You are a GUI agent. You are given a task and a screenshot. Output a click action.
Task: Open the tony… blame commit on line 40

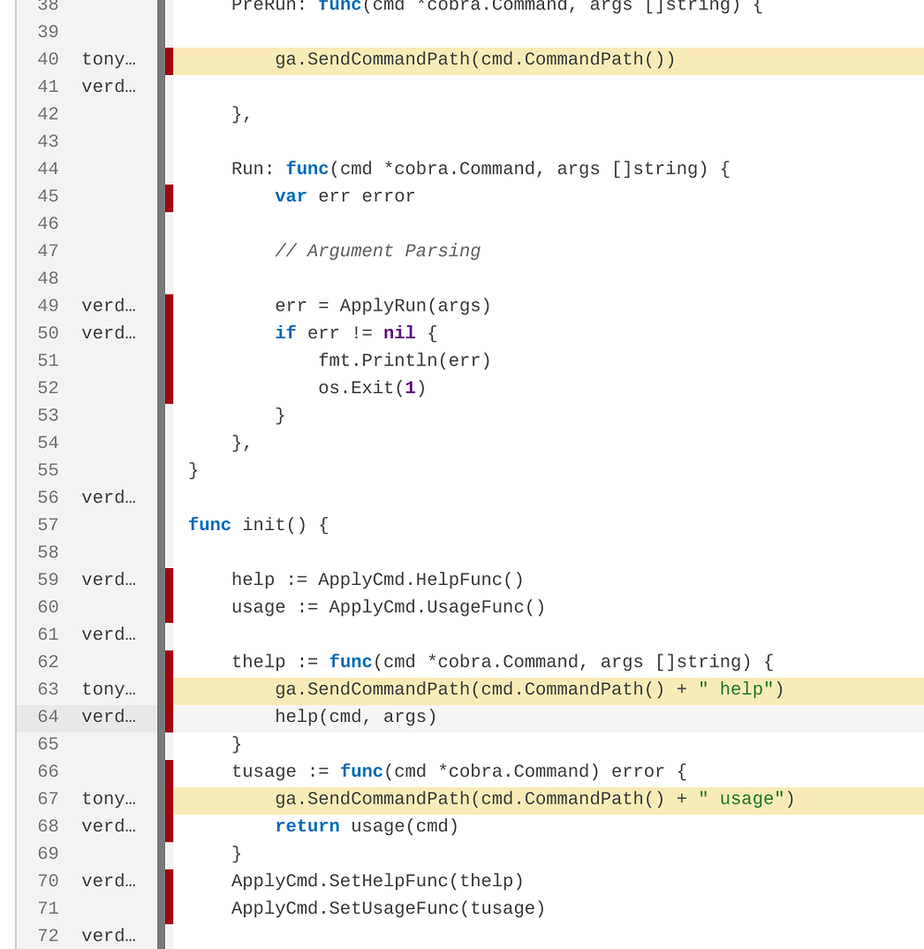(x=108, y=58)
